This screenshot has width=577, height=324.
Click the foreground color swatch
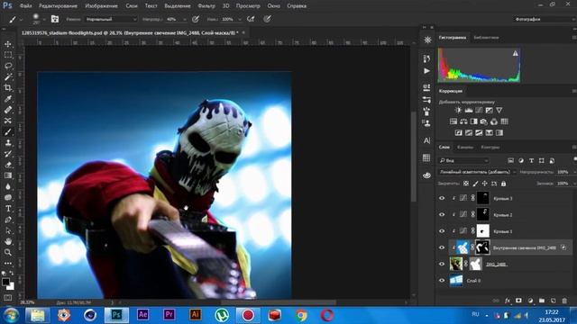tap(5, 282)
